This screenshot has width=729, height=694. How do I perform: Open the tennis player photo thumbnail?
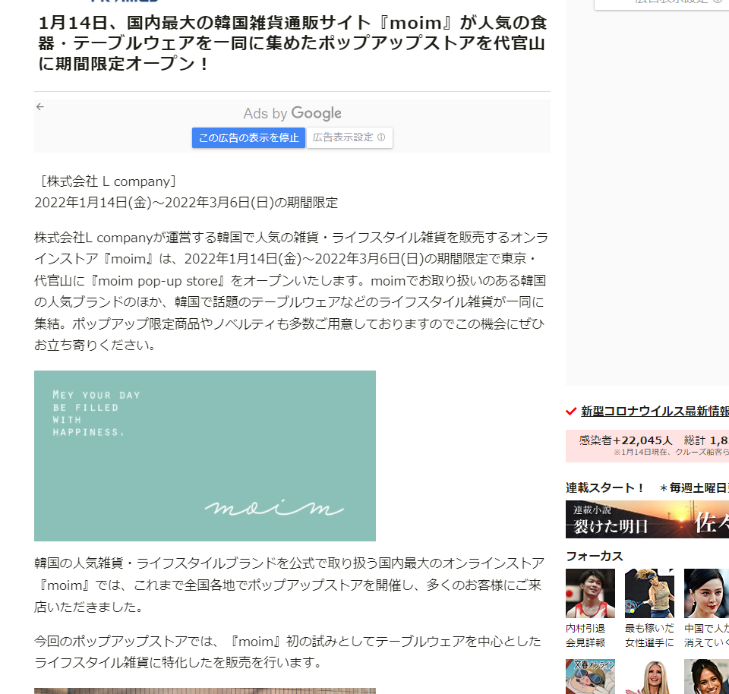649,593
